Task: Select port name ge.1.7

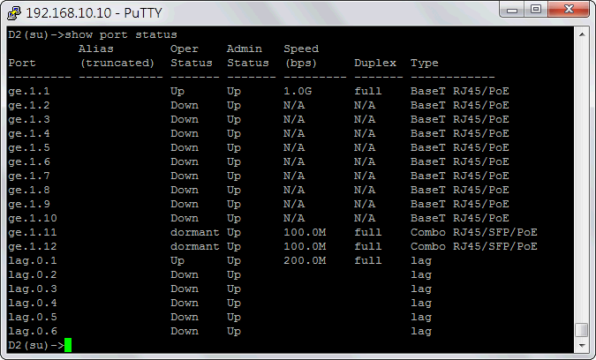Action: [29, 176]
